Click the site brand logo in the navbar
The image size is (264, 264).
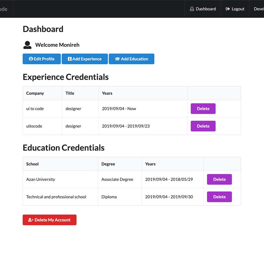point(4,9)
